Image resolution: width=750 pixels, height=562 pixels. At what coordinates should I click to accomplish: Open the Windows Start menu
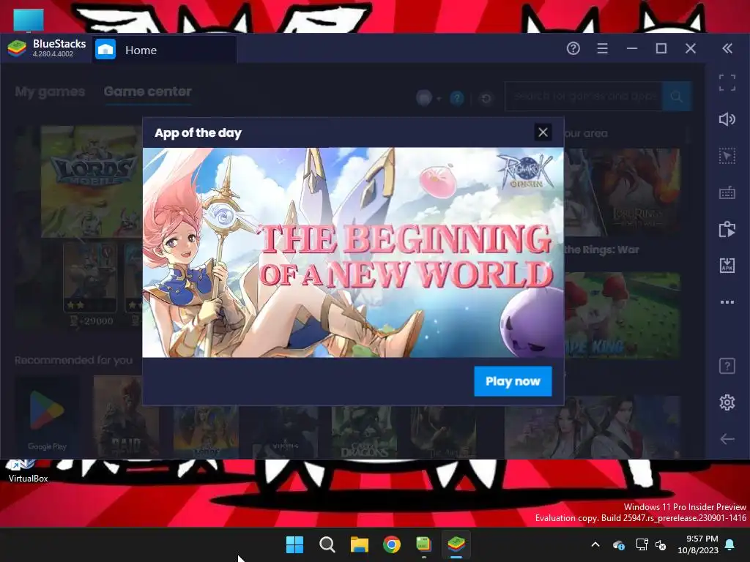click(x=294, y=544)
